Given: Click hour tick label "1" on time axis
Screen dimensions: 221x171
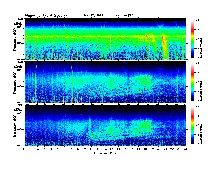Looking at the screenshot, I should point(31,149).
